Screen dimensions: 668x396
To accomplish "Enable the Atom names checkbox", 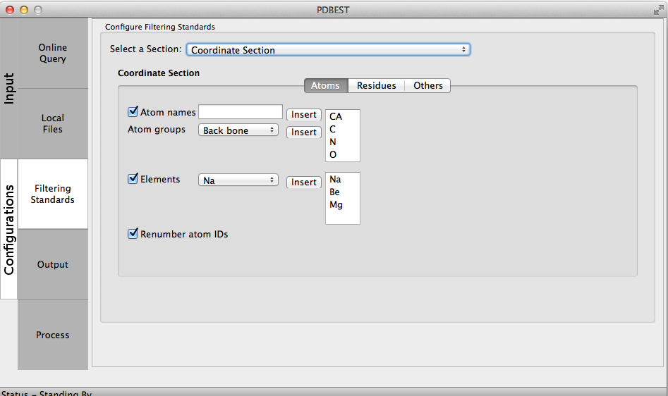I will (133, 112).
